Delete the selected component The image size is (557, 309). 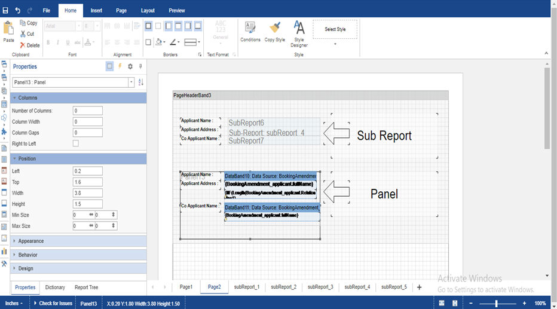click(x=30, y=45)
